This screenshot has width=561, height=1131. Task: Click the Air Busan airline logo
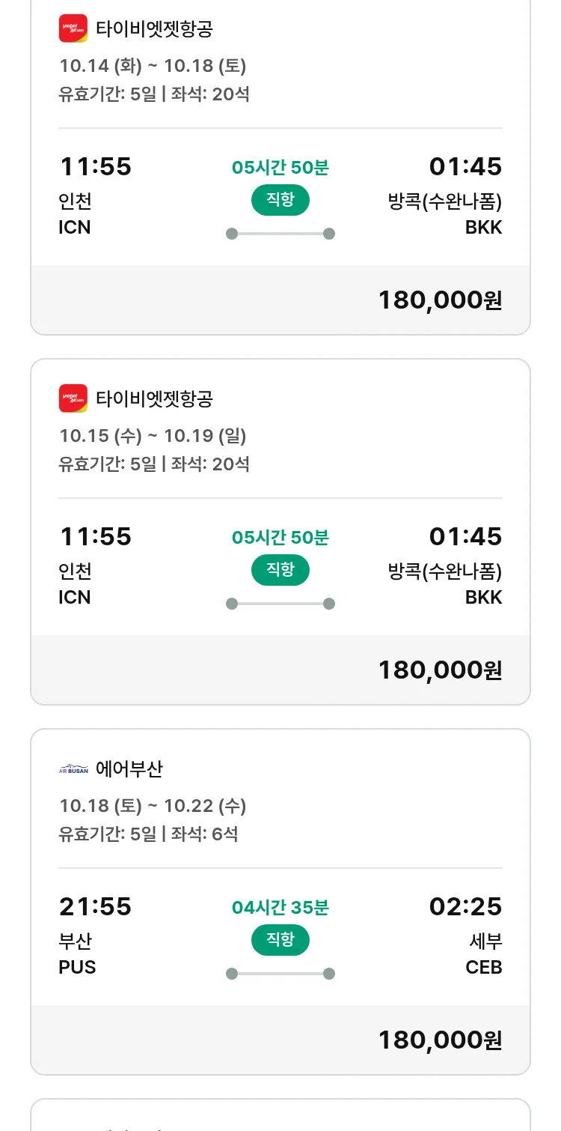73,769
